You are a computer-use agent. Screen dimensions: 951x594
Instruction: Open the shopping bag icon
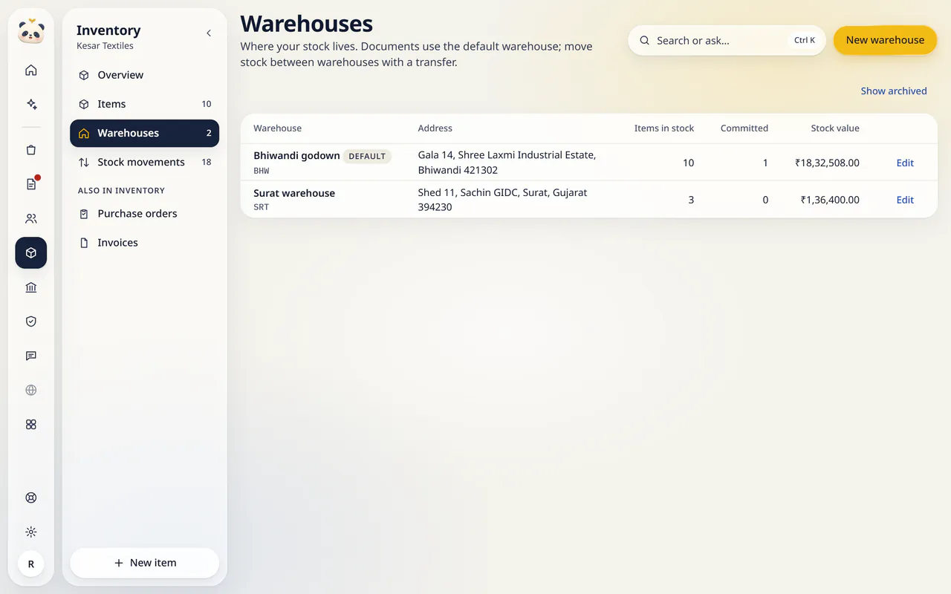[31, 150]
